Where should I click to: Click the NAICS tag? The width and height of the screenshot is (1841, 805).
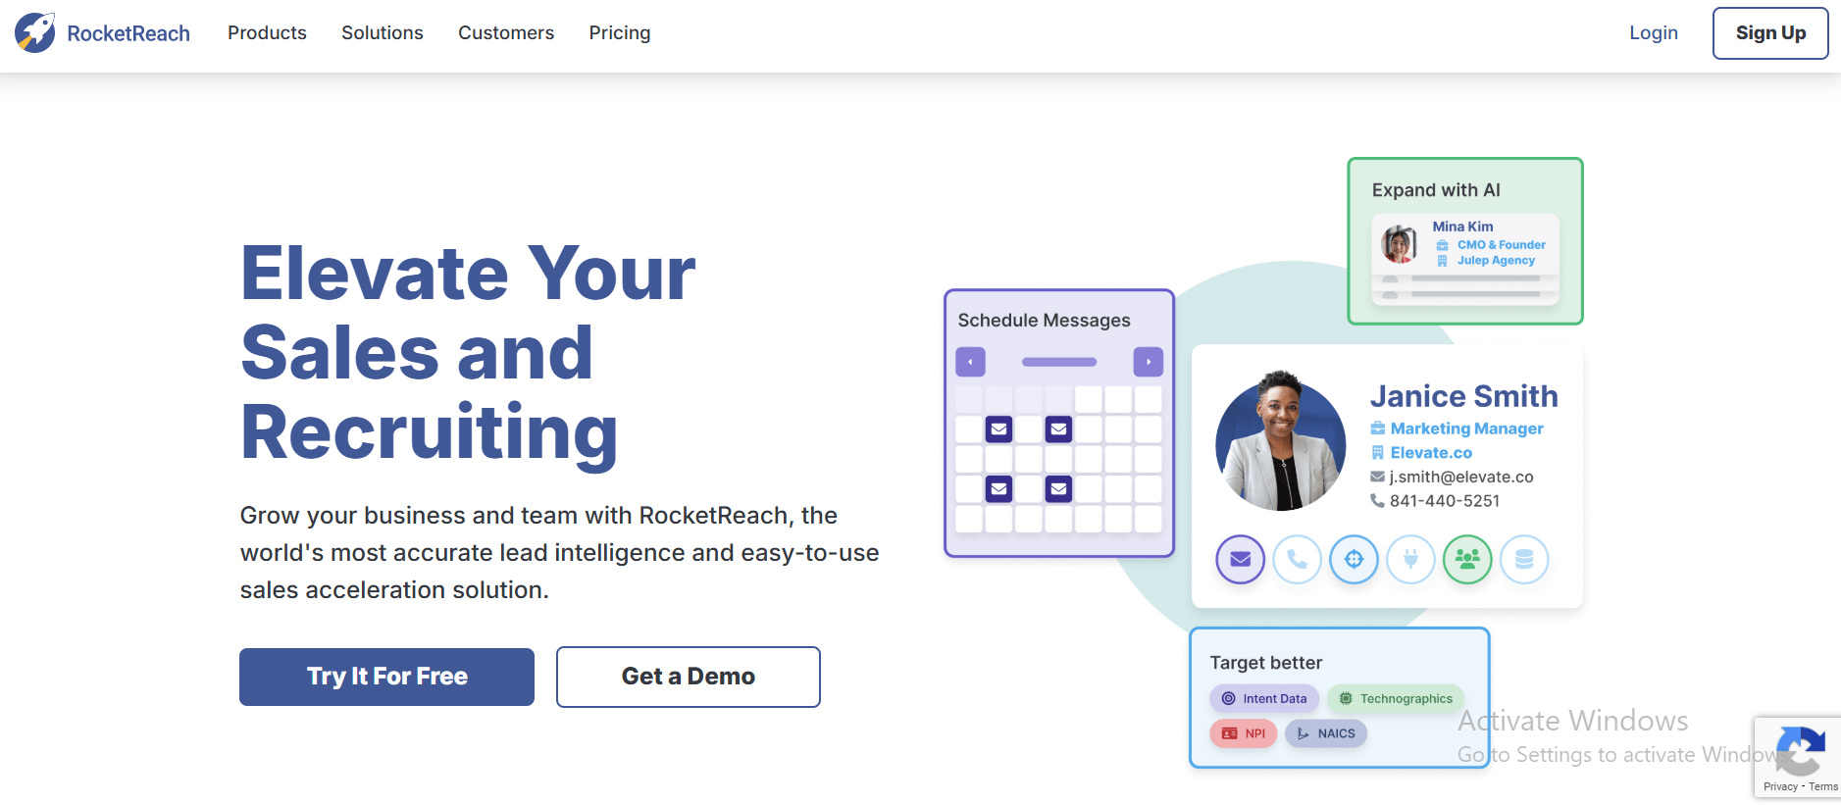[x=1326, y=733]
